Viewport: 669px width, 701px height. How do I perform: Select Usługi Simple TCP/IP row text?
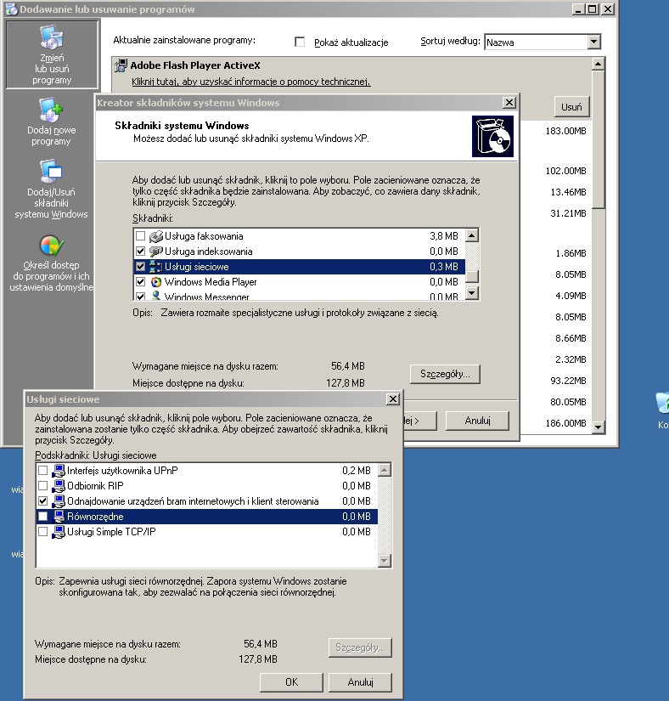(x=111, y=532)
